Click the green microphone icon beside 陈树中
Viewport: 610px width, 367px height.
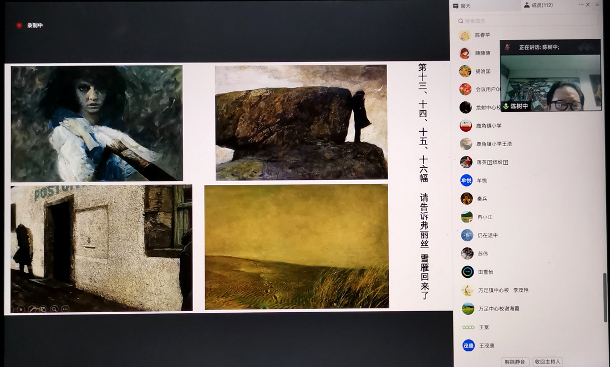(506, 106)
